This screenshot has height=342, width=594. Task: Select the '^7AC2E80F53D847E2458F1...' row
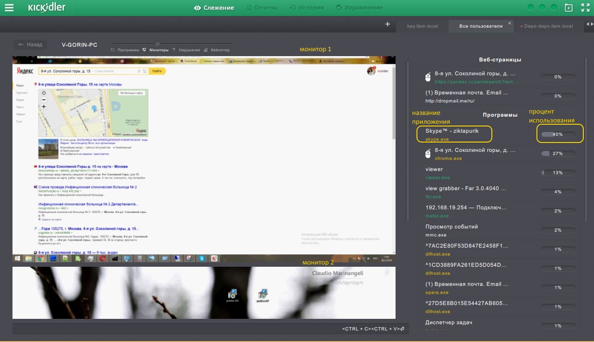coord(500,249)
